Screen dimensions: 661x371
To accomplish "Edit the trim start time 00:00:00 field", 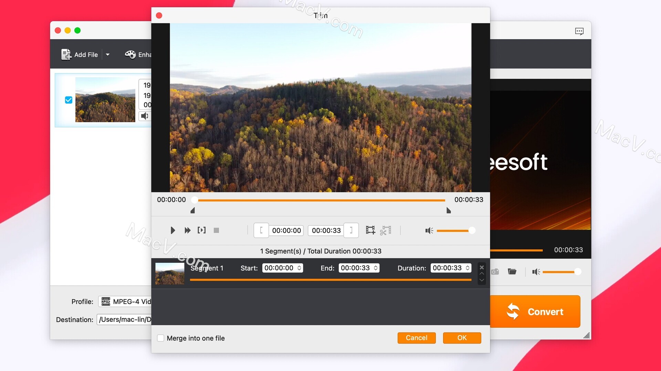I will (x=286, y=231).
